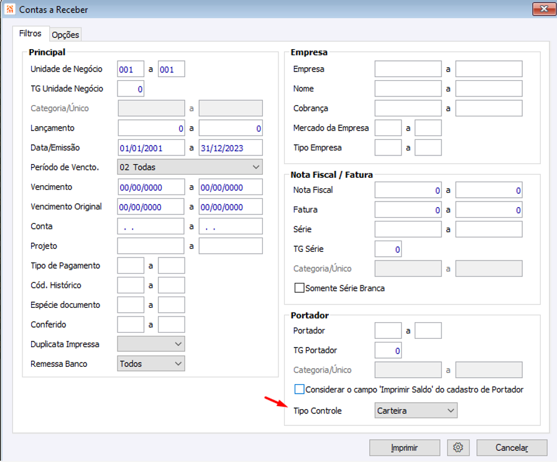The width and height of the screenshot is (557, 462).
Task: Click the settings gear icon button
Action: [458, 448]
